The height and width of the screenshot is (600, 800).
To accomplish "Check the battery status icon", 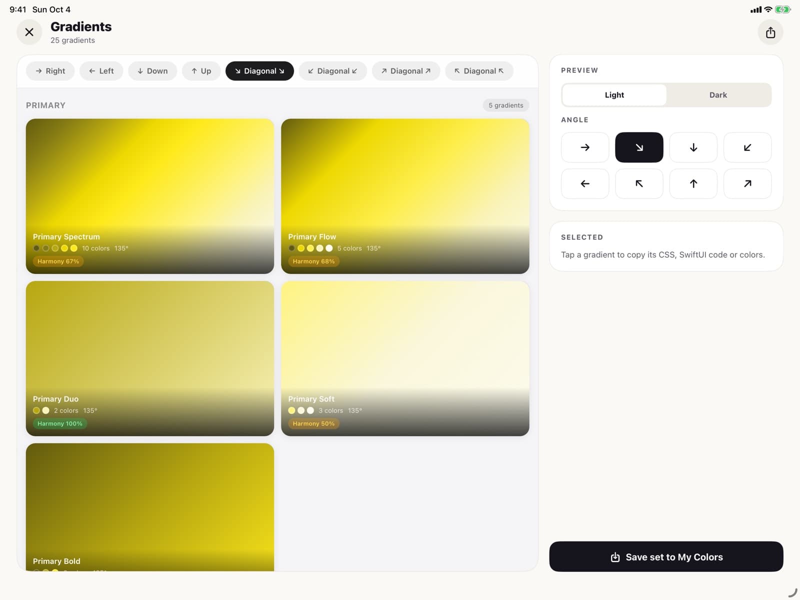I will point(783,9).
